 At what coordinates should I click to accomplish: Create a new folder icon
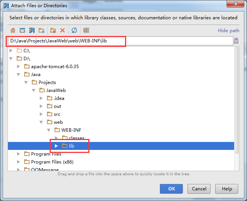[53, 30]
